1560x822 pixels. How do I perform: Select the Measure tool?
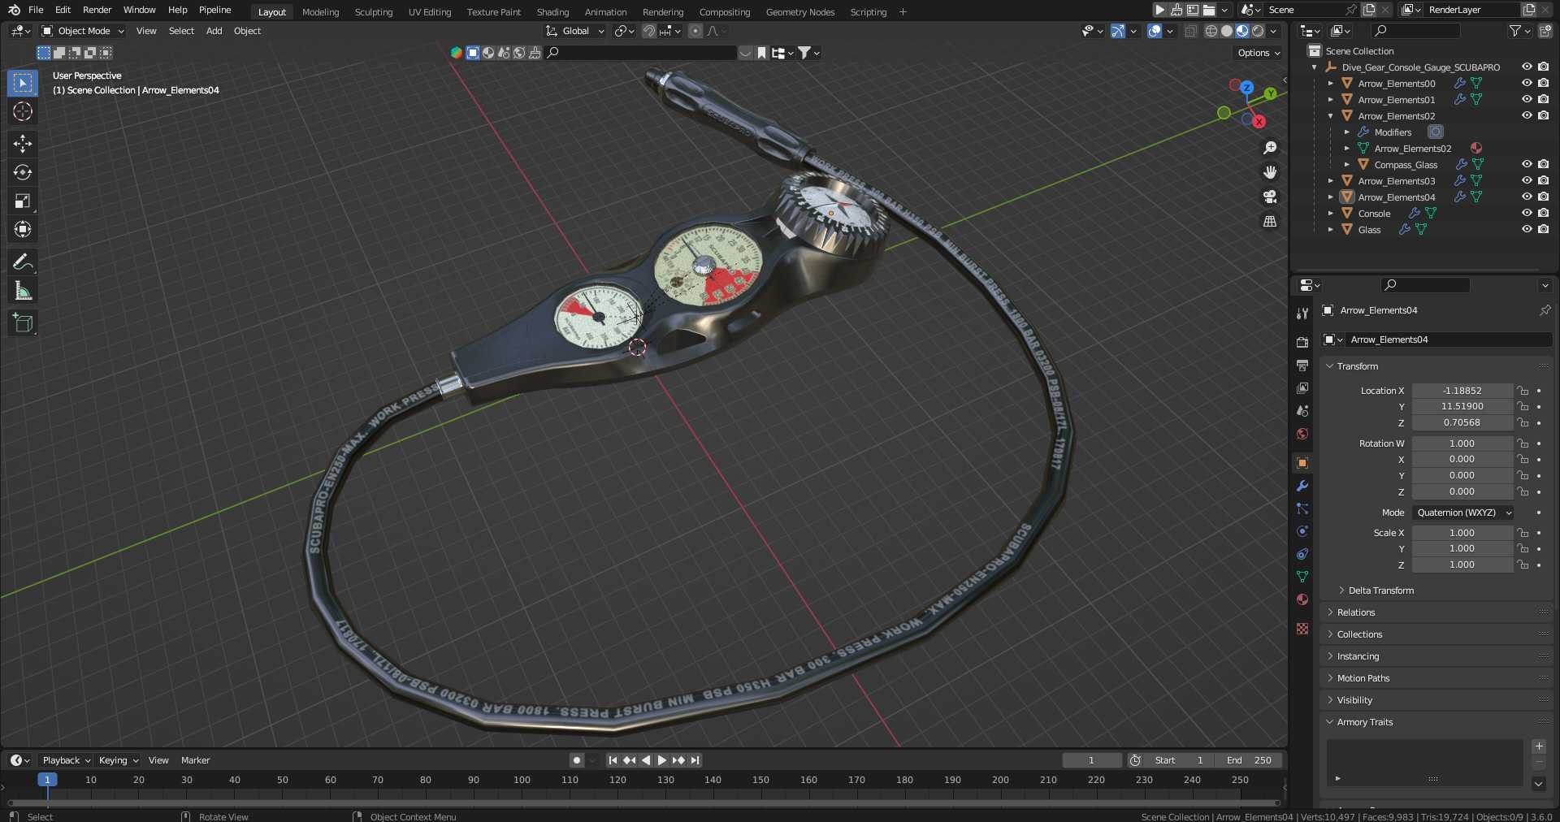coord(23,290)
